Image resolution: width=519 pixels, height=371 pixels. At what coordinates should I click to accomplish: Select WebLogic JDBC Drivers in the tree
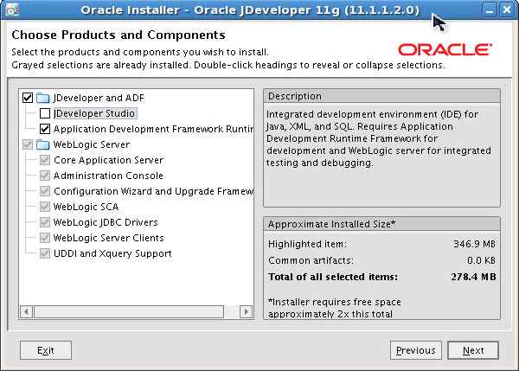coord(105,222)
